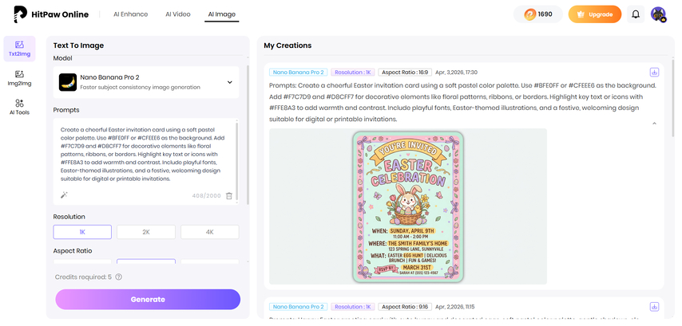Open the generated Easter invitation image
682x326 pixels.
click(407, 206)
